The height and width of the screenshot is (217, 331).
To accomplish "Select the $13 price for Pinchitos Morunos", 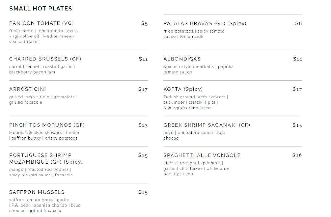I will pos(143,125).
